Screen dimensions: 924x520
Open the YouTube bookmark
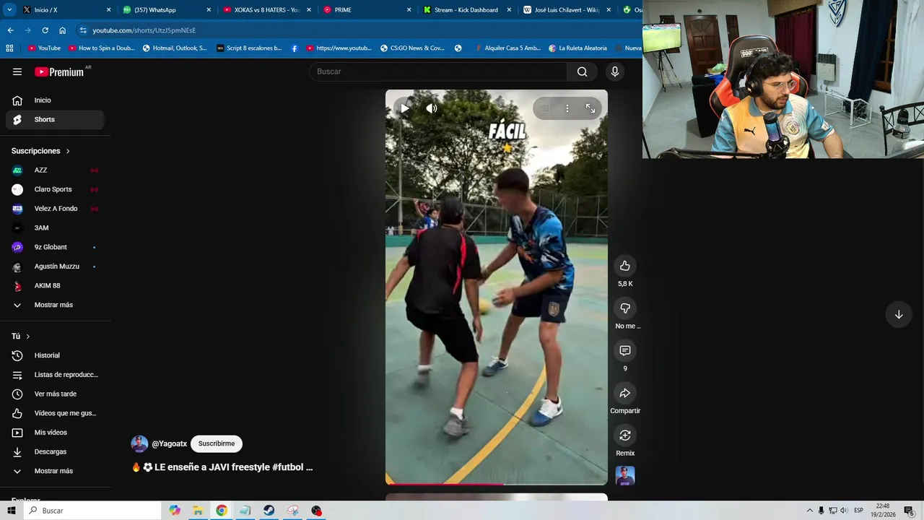click(44, 48)
